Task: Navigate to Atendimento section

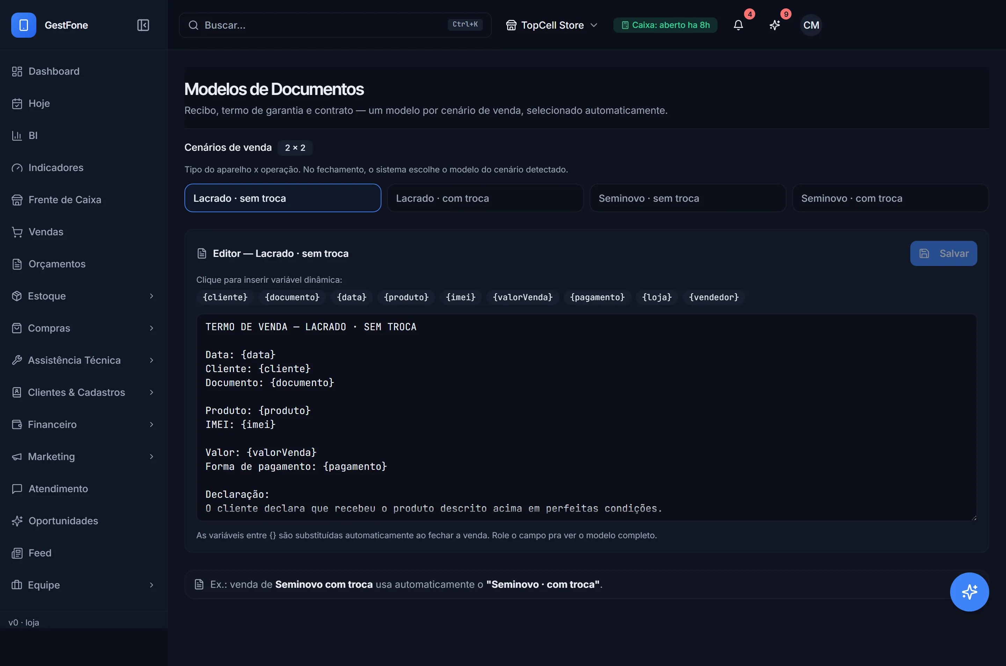Action: (84, 489)
